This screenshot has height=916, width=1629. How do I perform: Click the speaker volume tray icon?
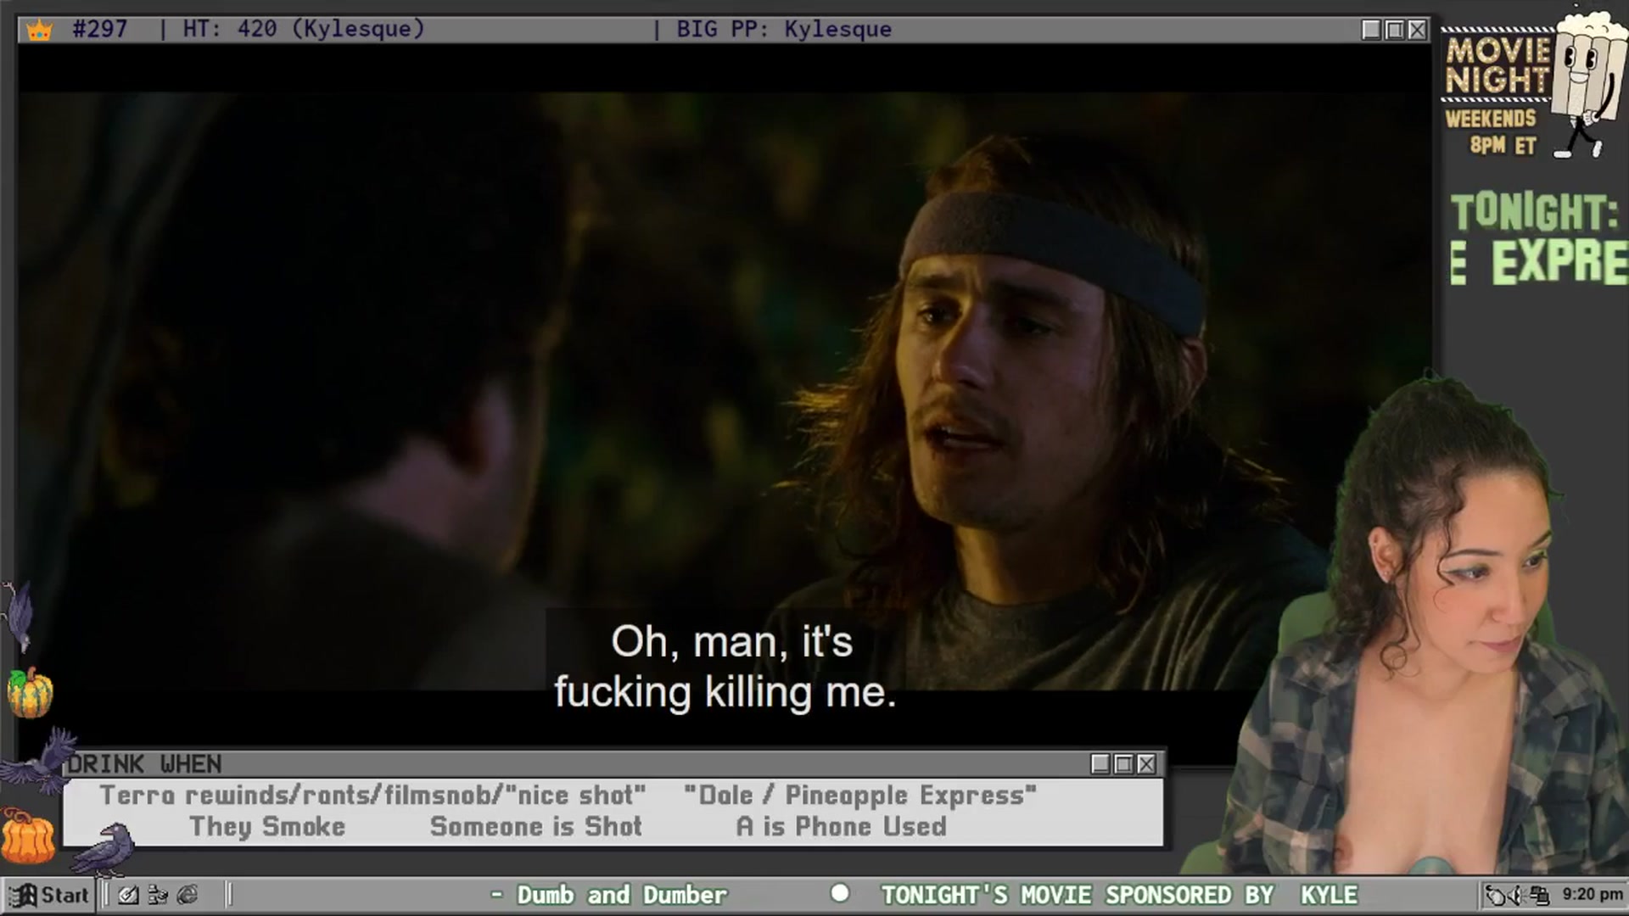pos(1516,895)
